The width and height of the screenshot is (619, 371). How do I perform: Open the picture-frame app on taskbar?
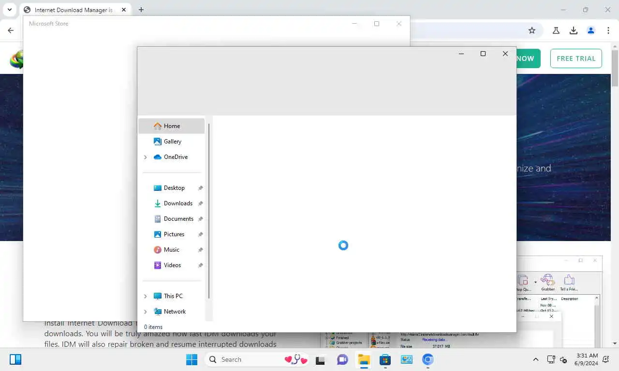click(x=406, y=359)
